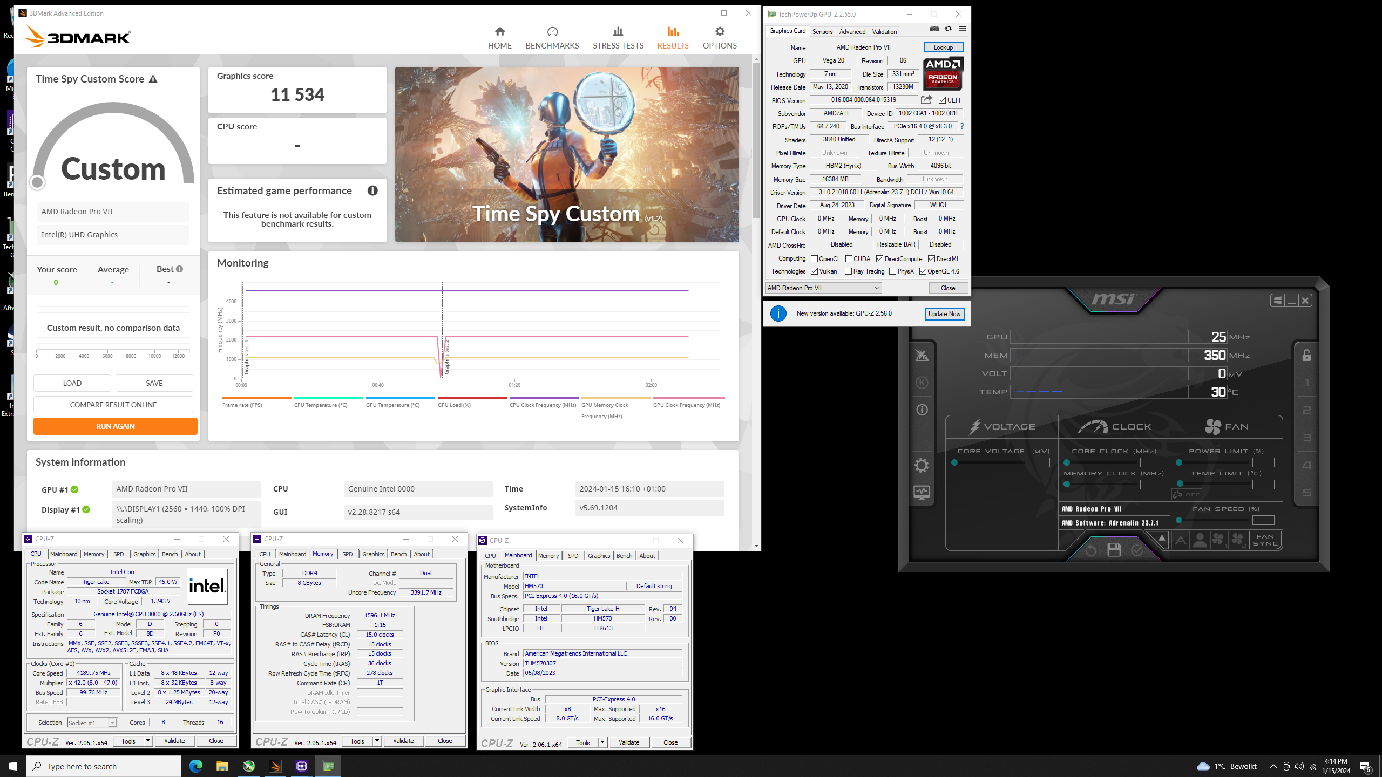The image size is (1382, 777).
Task: Toggle DirectML checkbox in GPU-Z
Action: (931, 259)
